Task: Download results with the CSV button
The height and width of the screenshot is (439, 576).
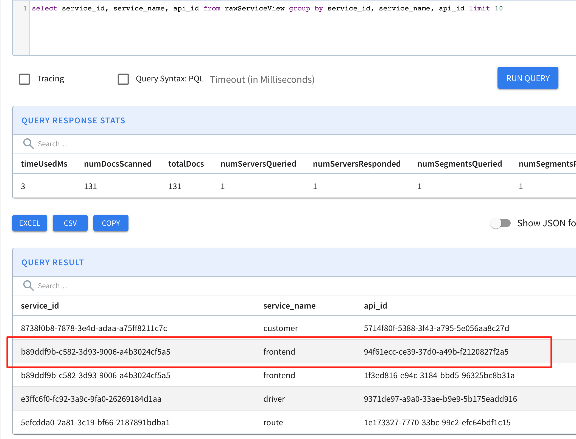Action: pos(70,223)
